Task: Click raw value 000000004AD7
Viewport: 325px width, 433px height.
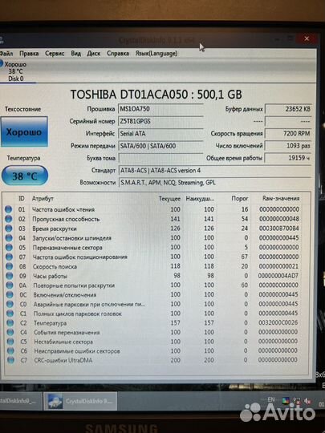Action: 278,276
